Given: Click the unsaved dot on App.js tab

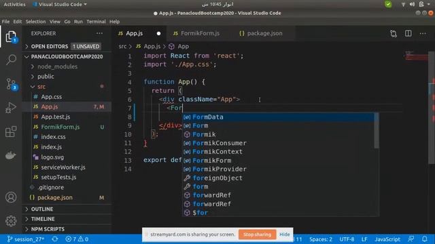Looking at the screenshot, I should click(x=158, y=33).
